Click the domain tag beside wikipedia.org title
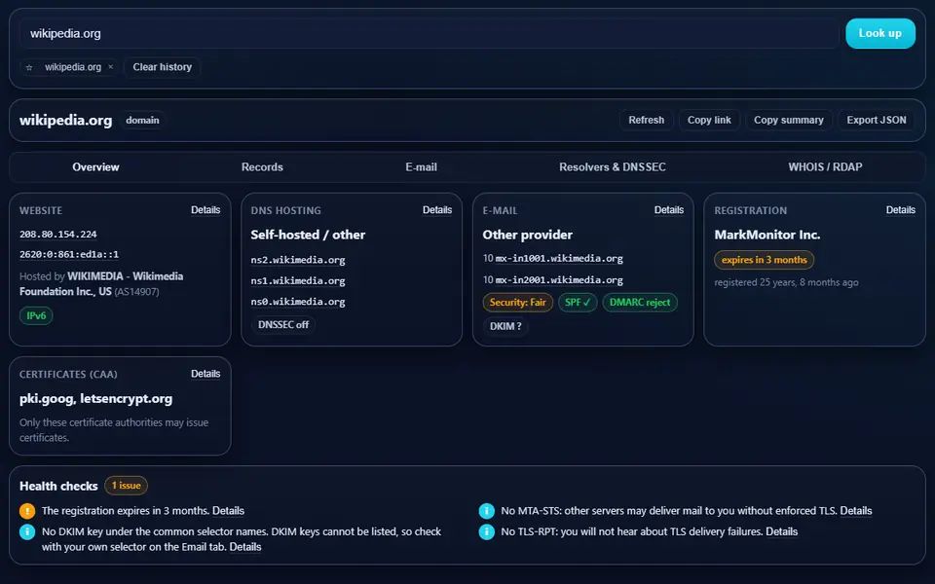The height and width of the screenshot is (584, 935). tap(142, 121)
